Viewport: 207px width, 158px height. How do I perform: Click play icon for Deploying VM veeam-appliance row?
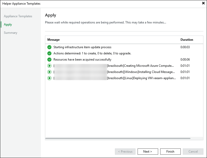pos(49,78)
